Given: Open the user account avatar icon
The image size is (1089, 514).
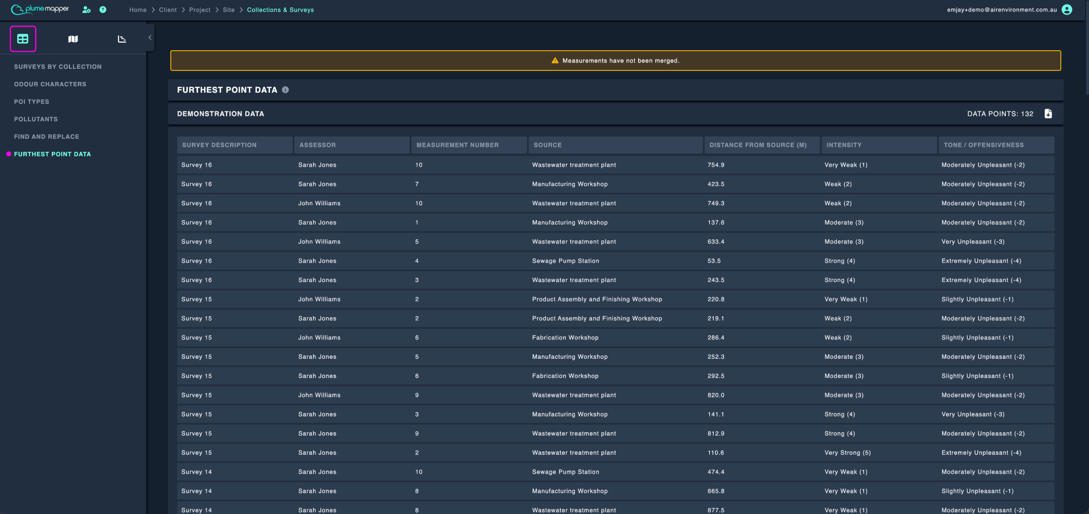Looking at the screenshot, I should (1067, 10).
